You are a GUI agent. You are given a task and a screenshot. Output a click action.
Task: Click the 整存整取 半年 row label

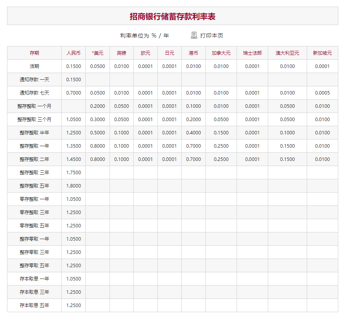[34, 133]
